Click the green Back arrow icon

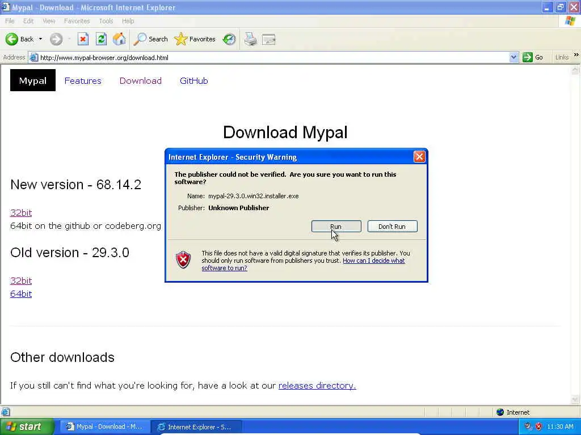(12, 39)
